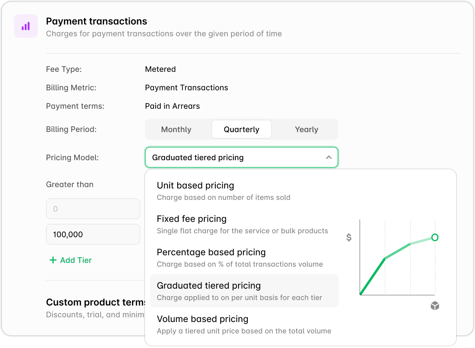475x348 pixels.
Task: Click the Payment transactions title
Action: pyautogui.click(x=97, y=21)
